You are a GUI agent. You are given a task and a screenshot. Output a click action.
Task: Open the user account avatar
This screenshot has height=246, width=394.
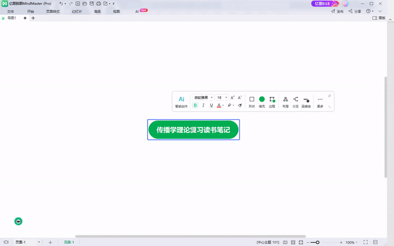pyautogui.click(x=346, y=3)
